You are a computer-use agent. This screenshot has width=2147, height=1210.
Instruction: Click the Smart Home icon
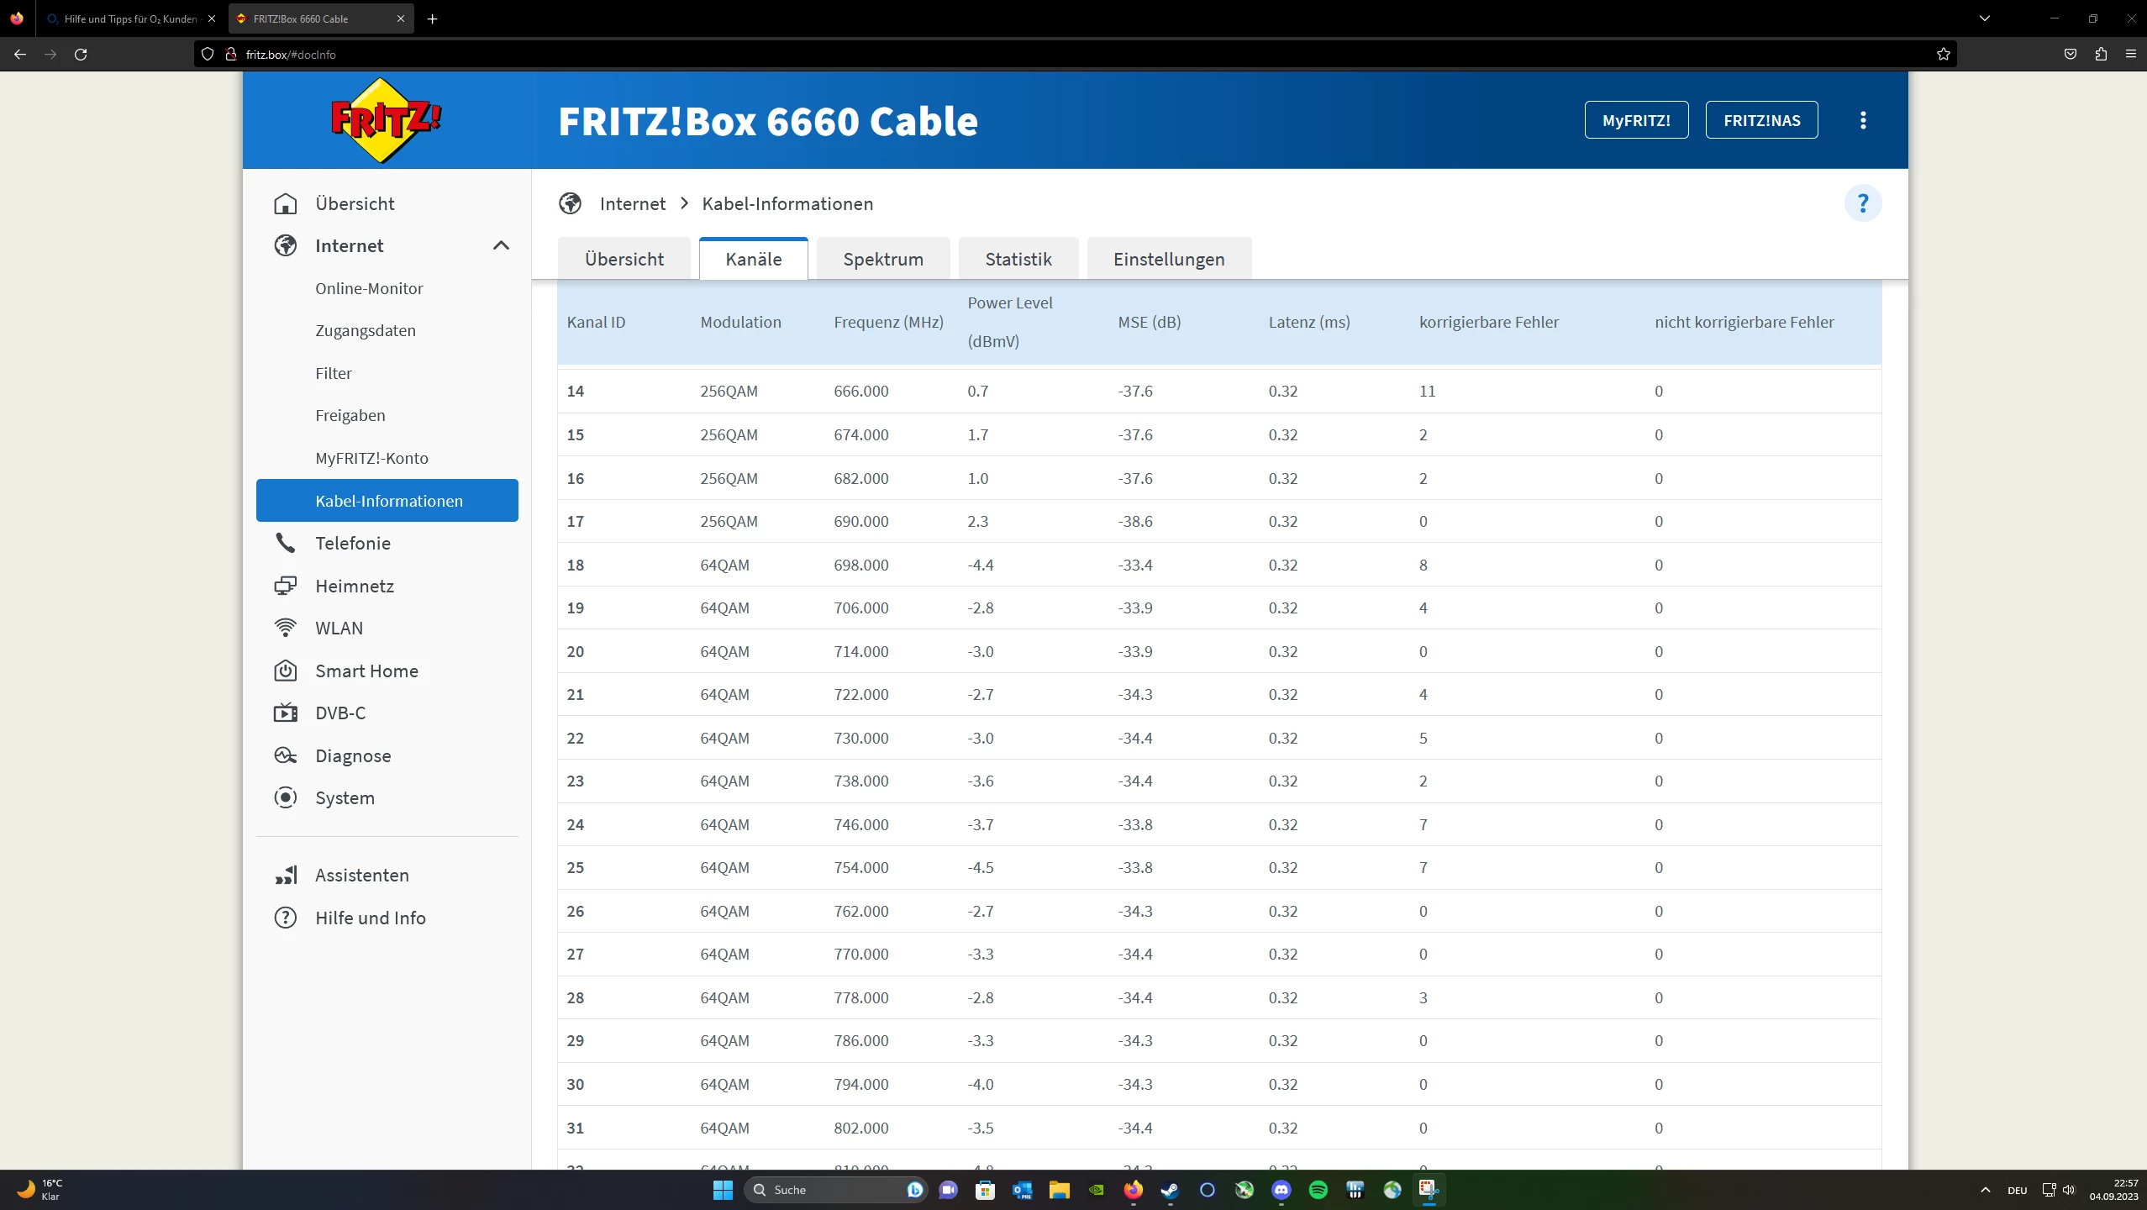(x=286, y=671)
